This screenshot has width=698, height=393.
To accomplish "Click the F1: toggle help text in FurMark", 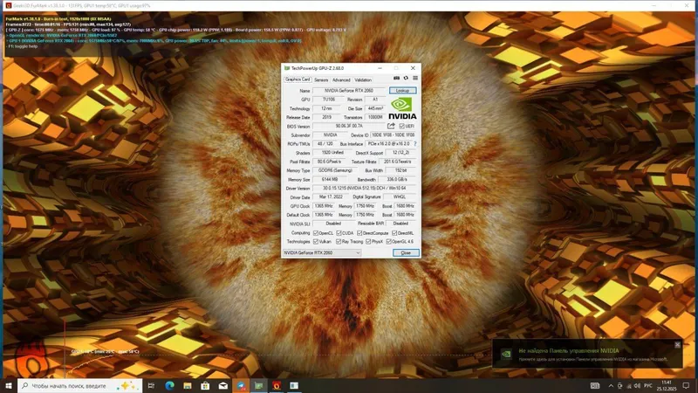I will pyautogui.click(x=23, y=46).
